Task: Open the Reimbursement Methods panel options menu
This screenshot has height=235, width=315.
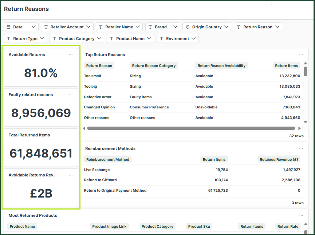Action: 301,148
